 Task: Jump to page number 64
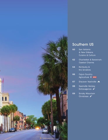(x=74, y=67)
